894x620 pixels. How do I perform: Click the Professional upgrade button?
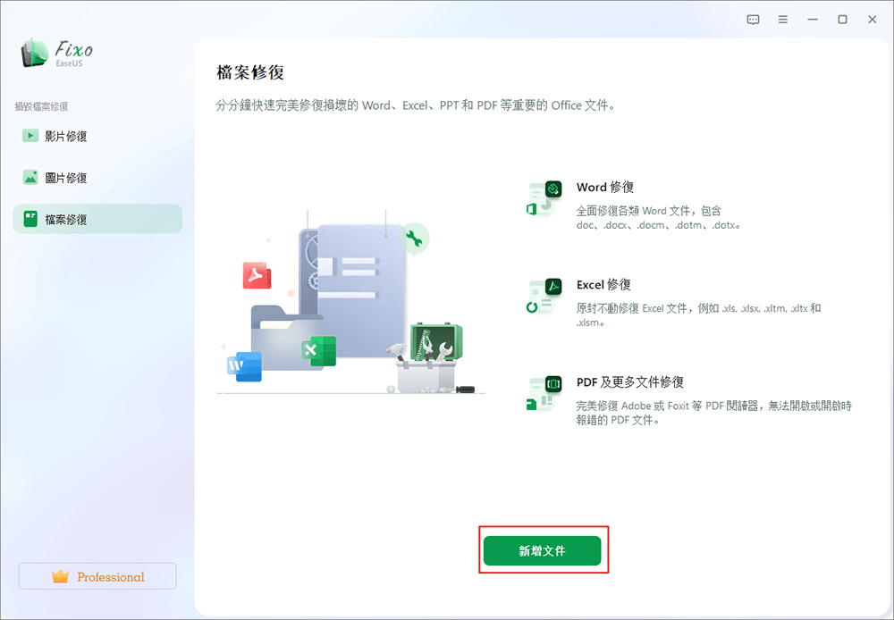(x=97, y=576)
